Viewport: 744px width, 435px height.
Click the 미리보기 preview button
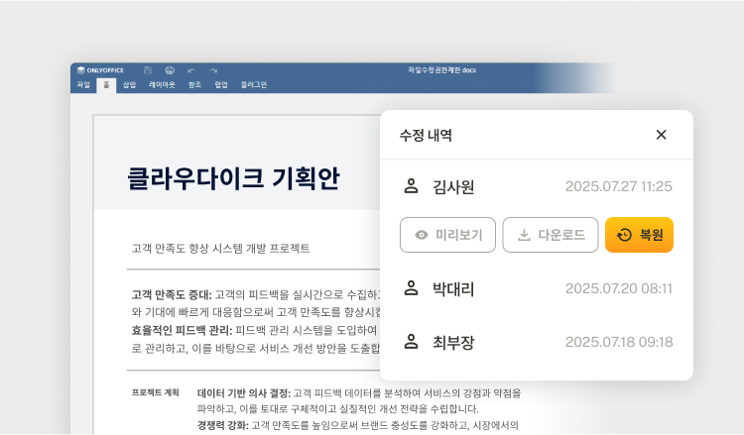pyautogui.click(x=447, y=235)
